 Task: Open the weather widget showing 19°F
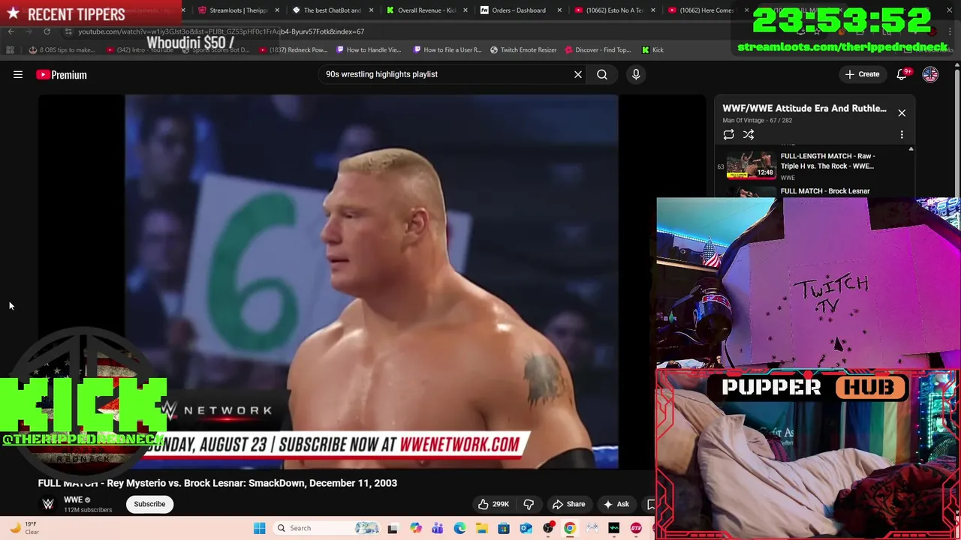point(24,528)
